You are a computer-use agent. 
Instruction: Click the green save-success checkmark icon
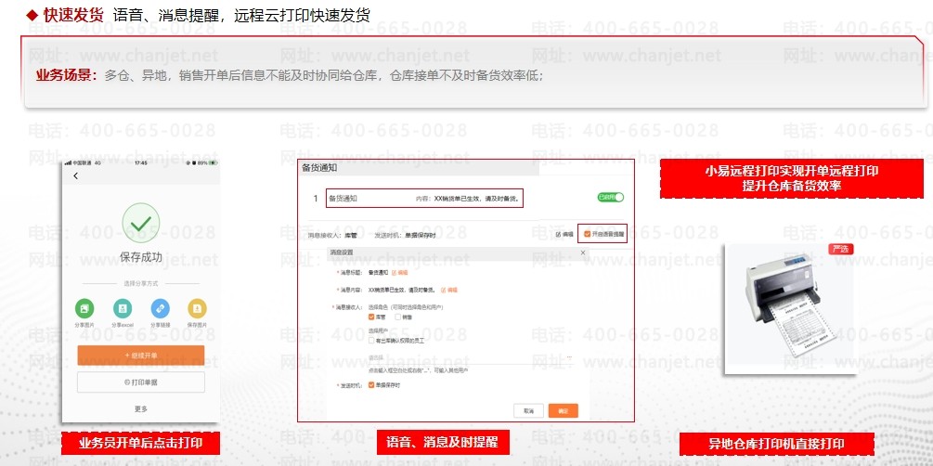coord(140,224)
